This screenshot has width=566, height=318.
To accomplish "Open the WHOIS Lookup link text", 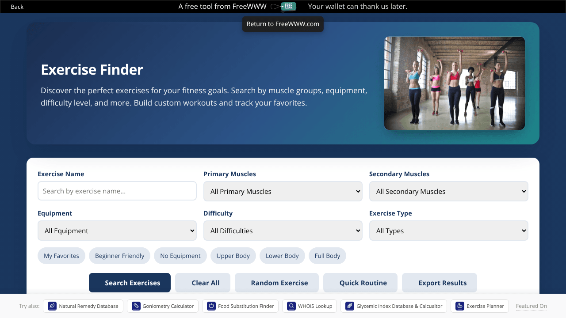I will click(315, 306).
